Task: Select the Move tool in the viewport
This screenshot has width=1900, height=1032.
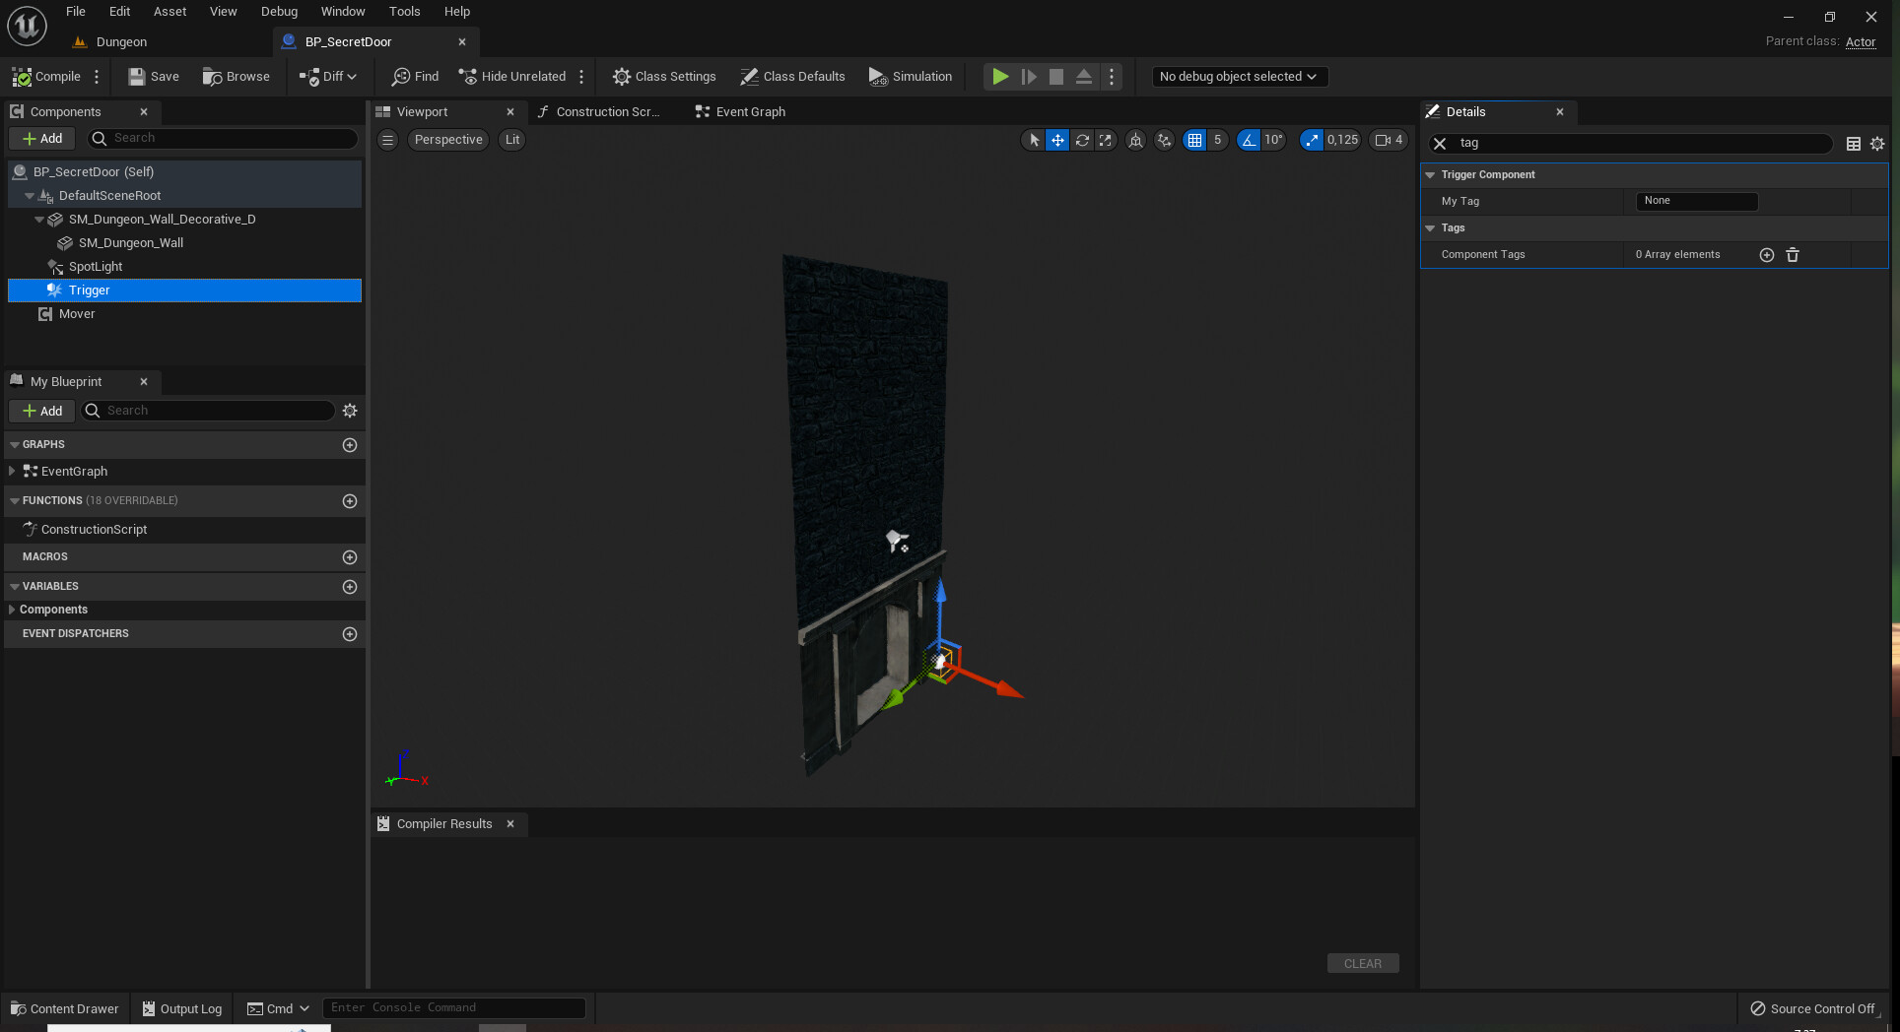Action: (1056, 140)
